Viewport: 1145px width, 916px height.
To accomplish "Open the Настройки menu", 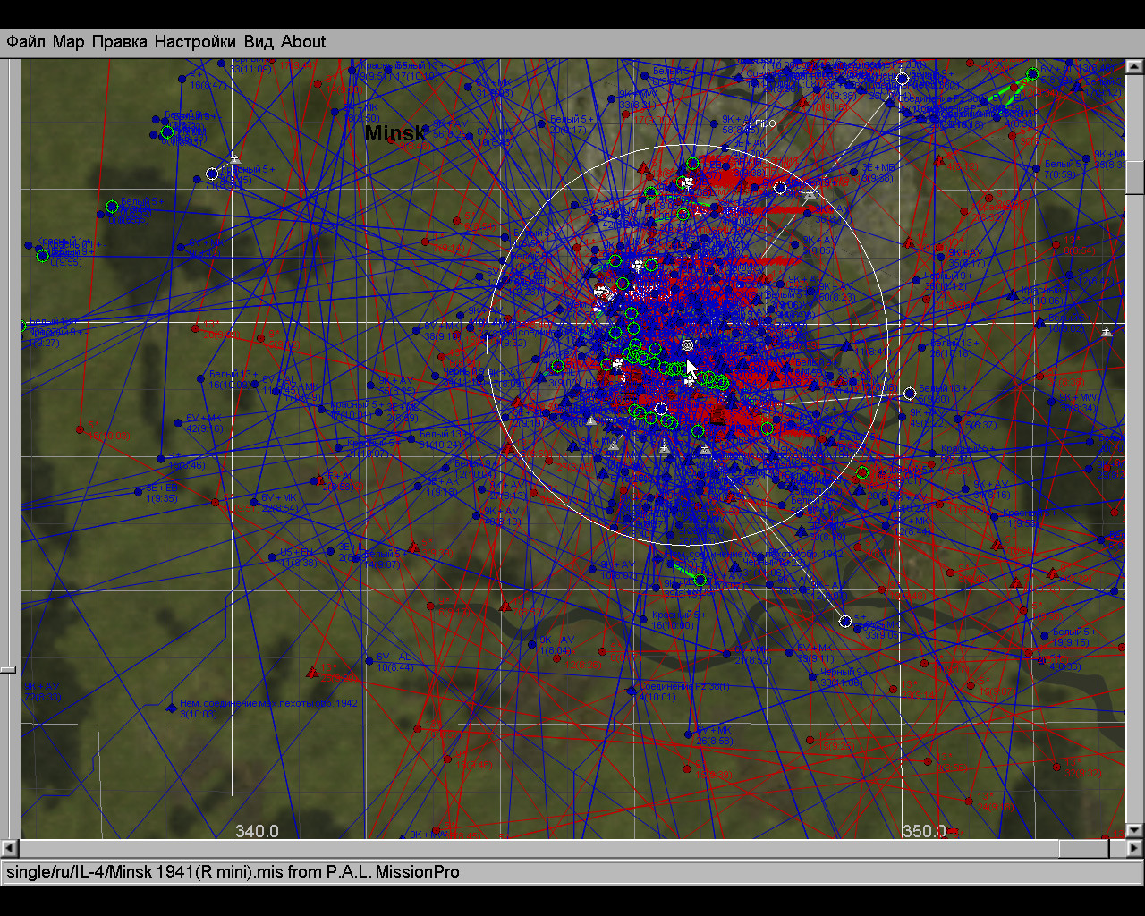I will point(195,42).
